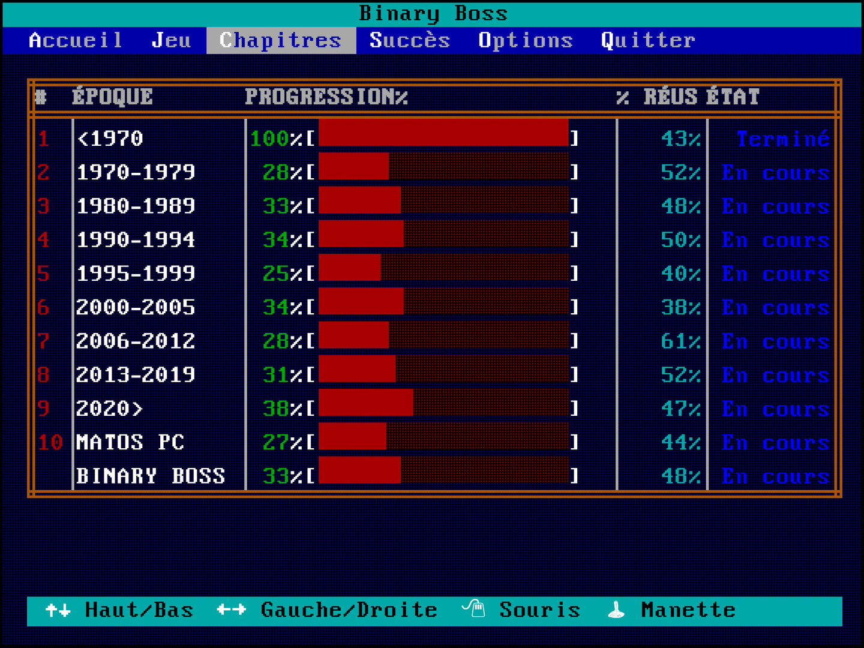The height and width of the screenshot is (648, 864).
Task: Click the mouse icon beside Souris
Action: click(x=473, y=609)
